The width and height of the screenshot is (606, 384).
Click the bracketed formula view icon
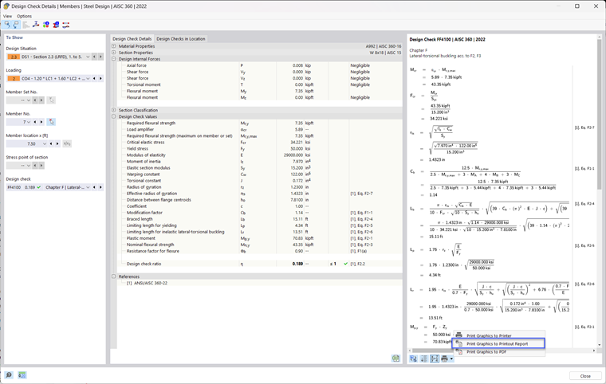[x=435, y=359]
